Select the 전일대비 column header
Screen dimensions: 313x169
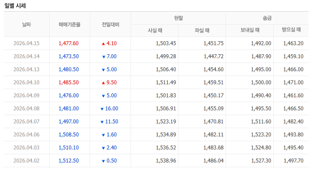[x=111, y=24]
